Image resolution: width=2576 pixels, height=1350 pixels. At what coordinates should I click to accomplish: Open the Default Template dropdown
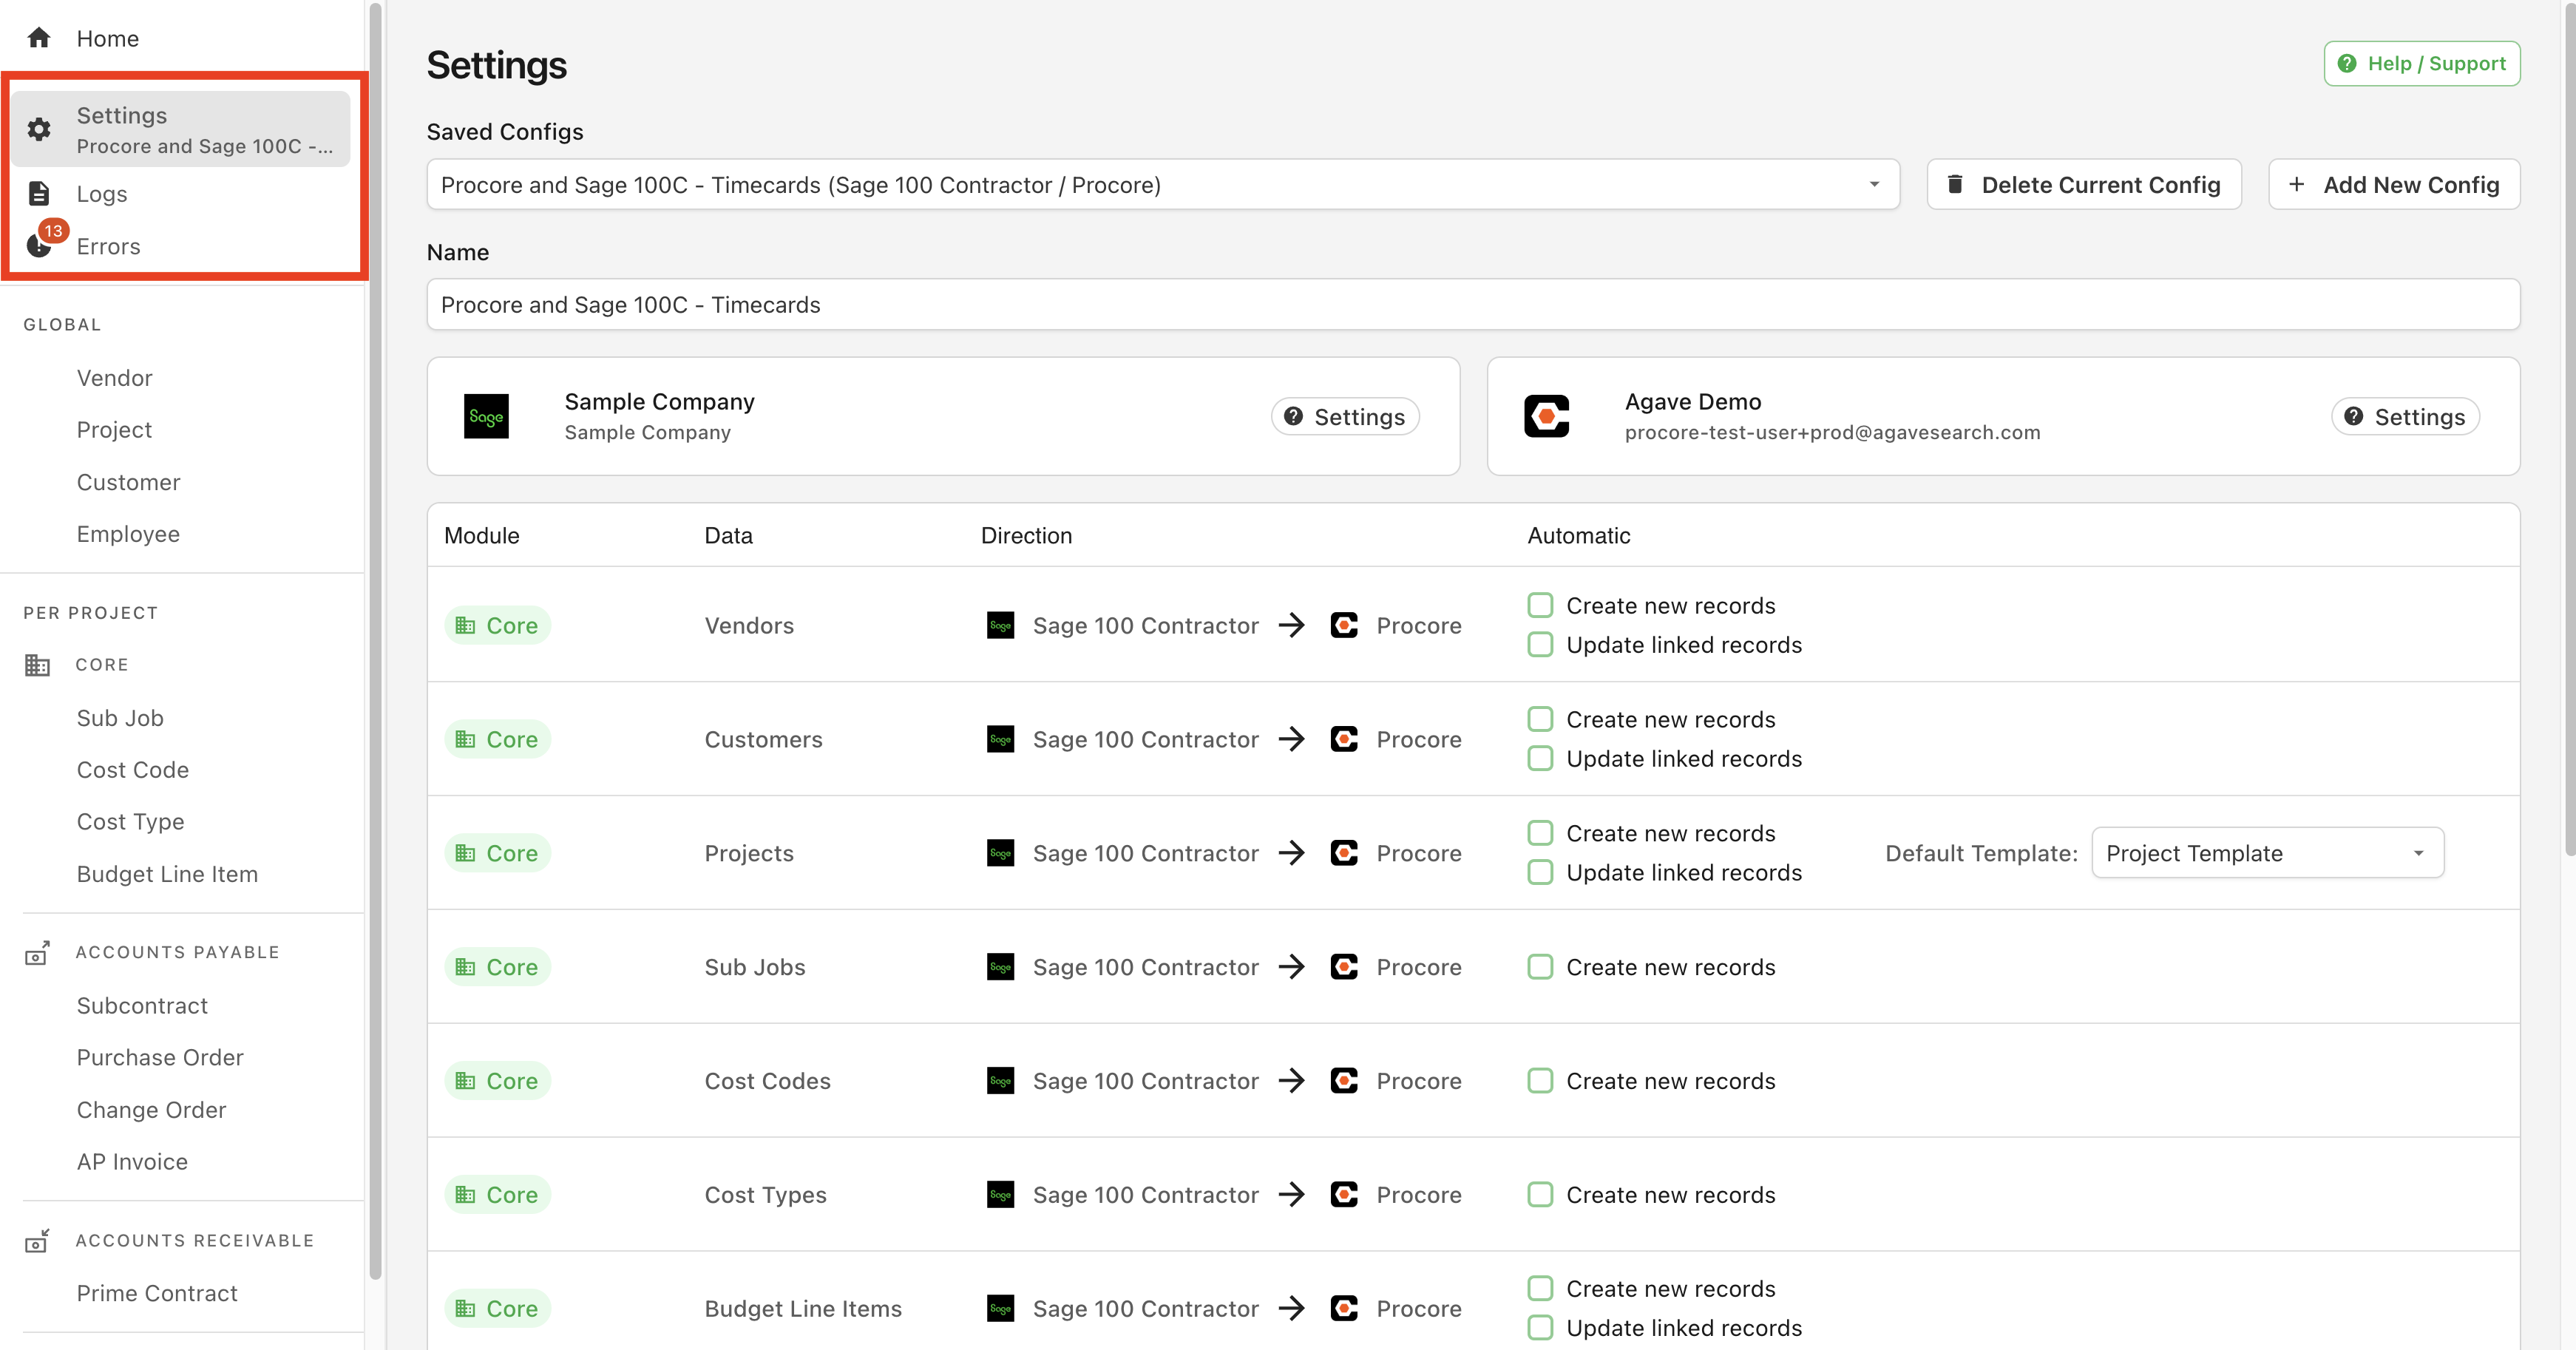click(2267, 853)
